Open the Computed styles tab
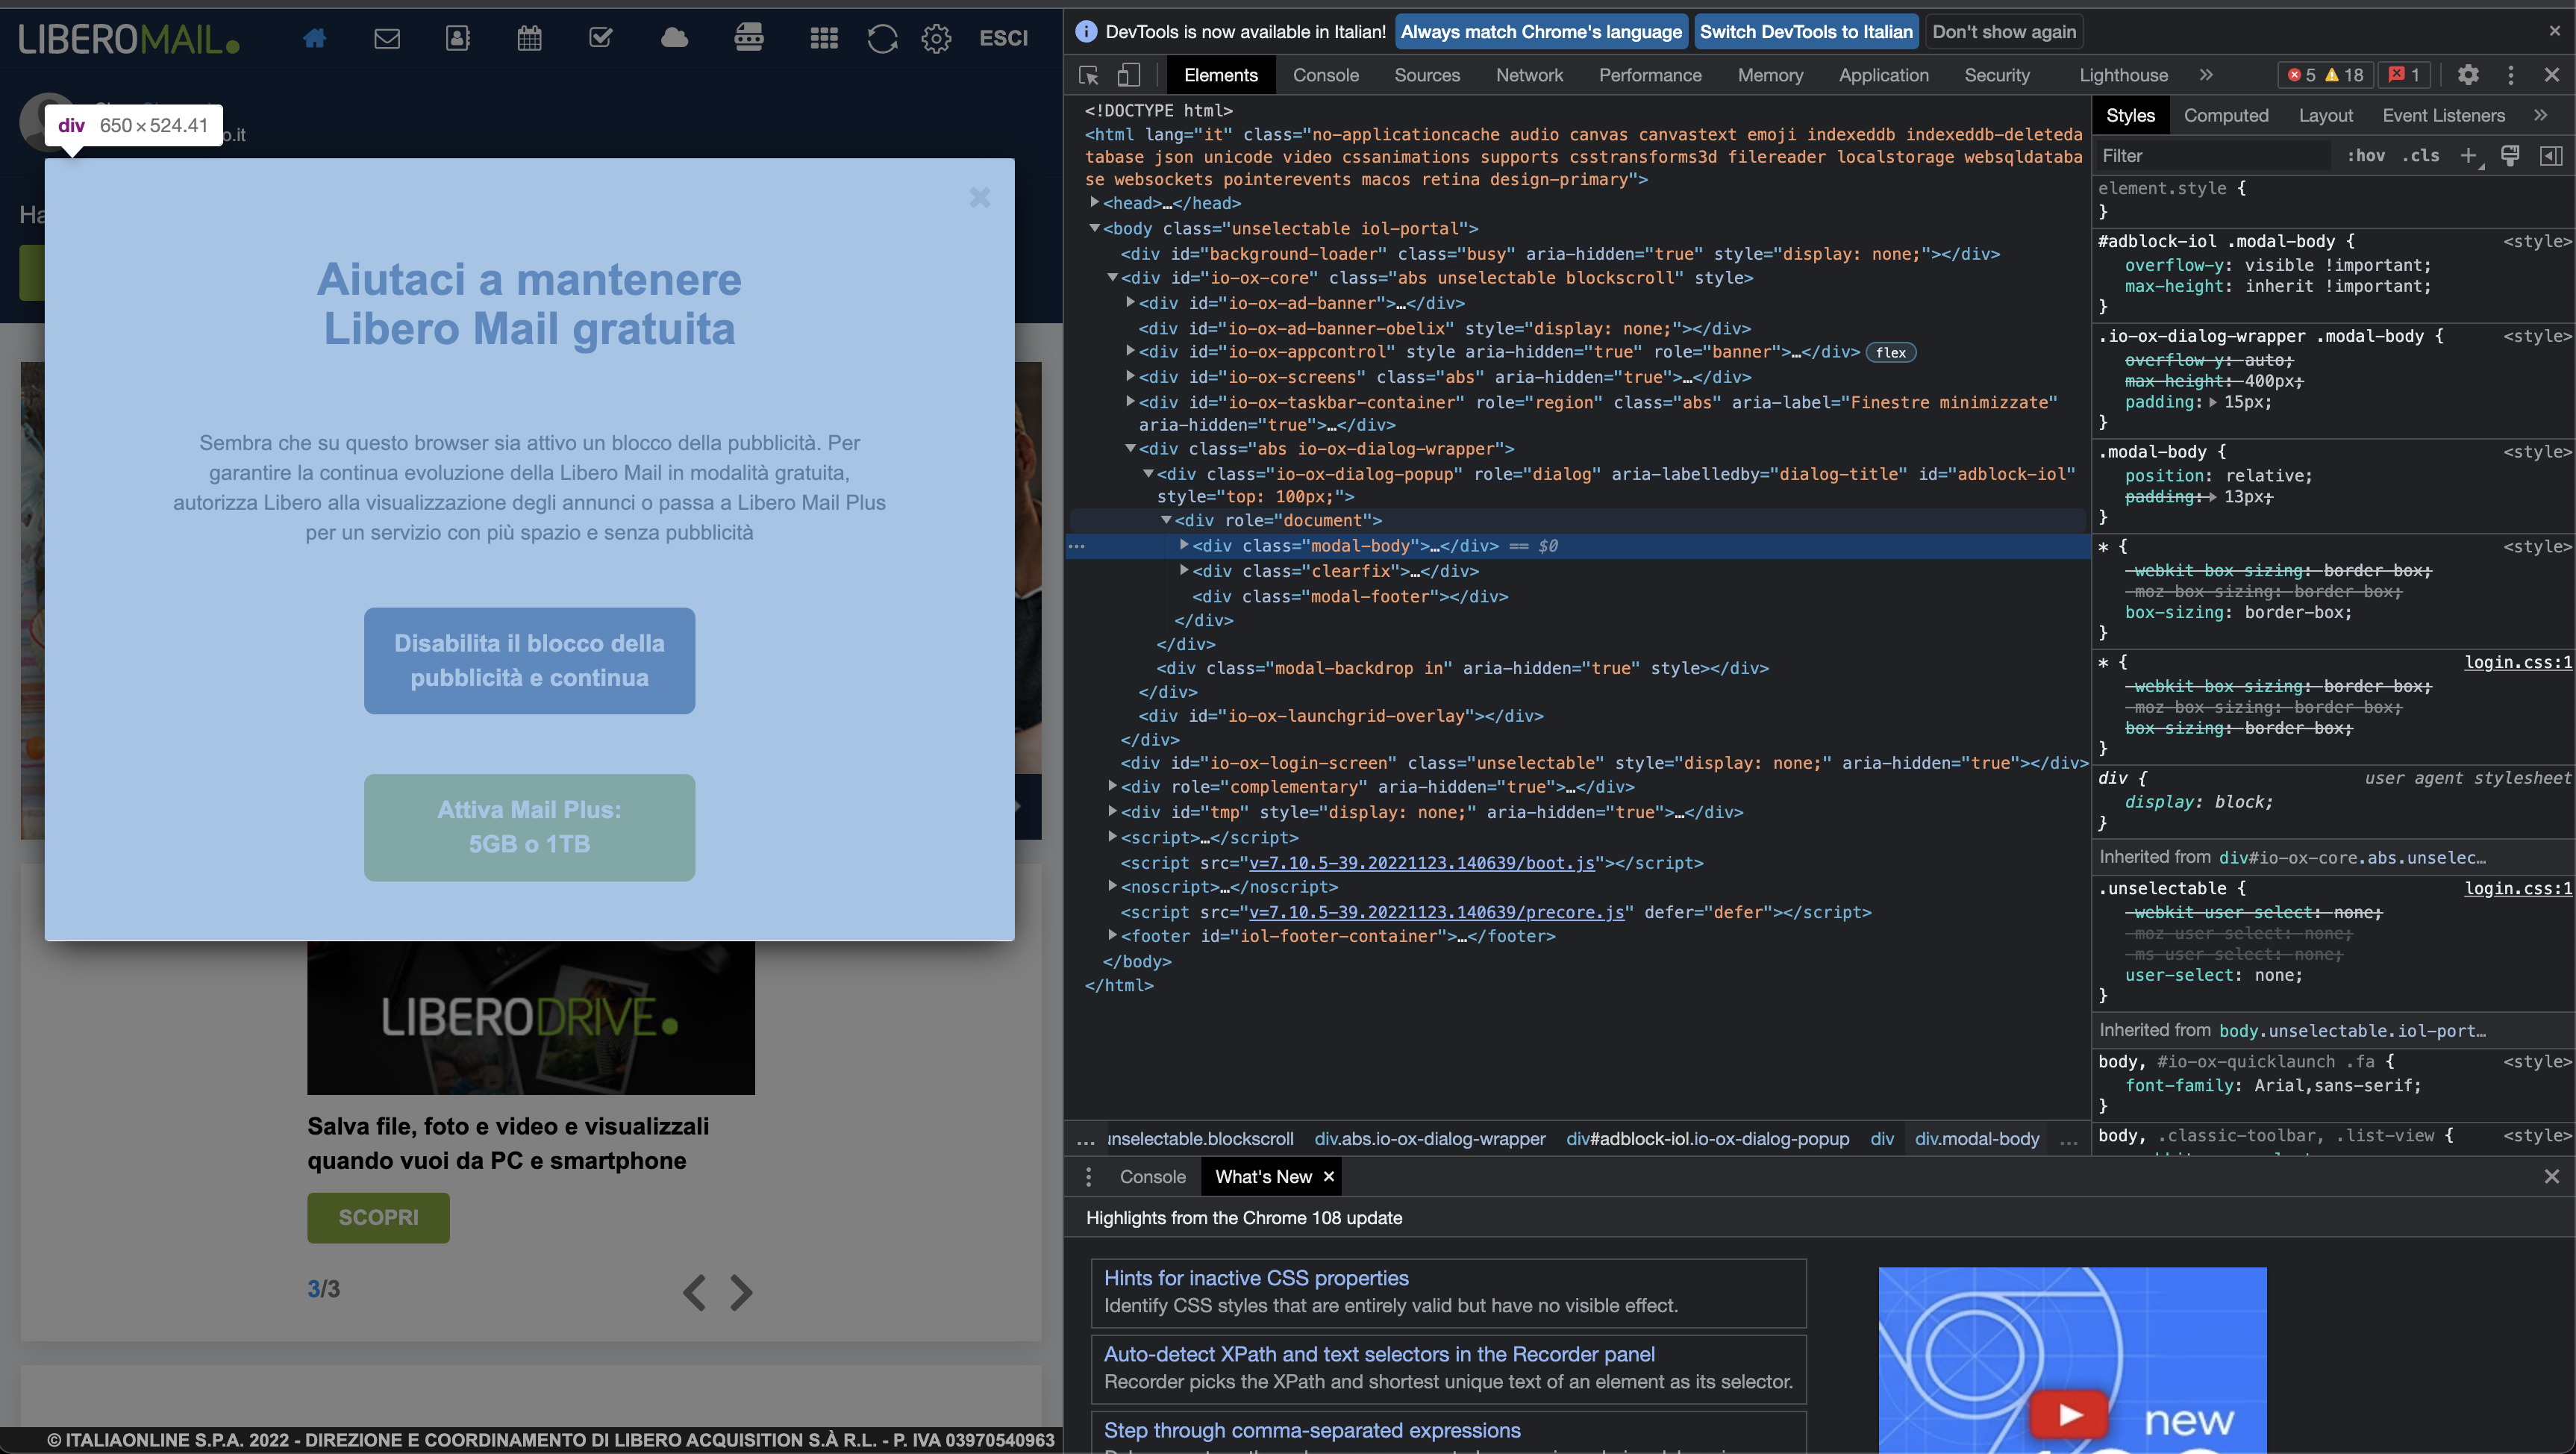This screenshot has height=1454, width=2576. (x=2226, y=115)
